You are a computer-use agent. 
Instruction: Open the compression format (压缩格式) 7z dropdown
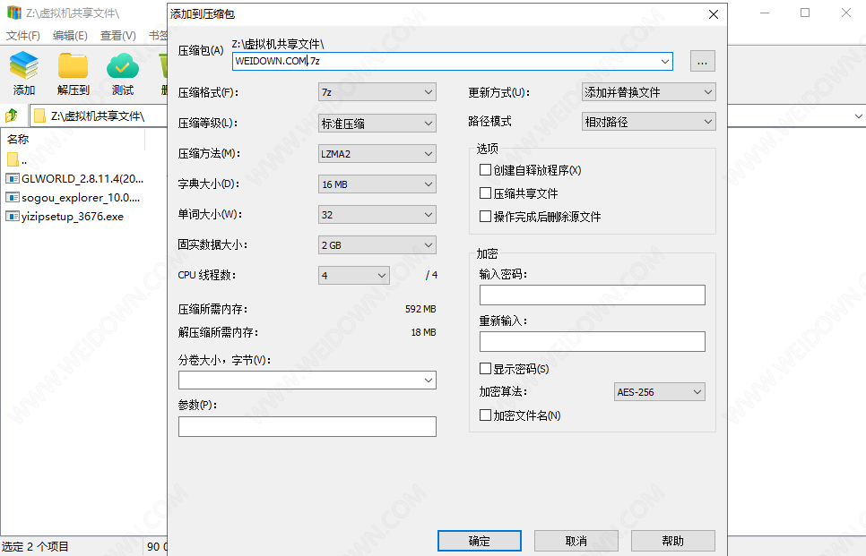coord(377,92)
